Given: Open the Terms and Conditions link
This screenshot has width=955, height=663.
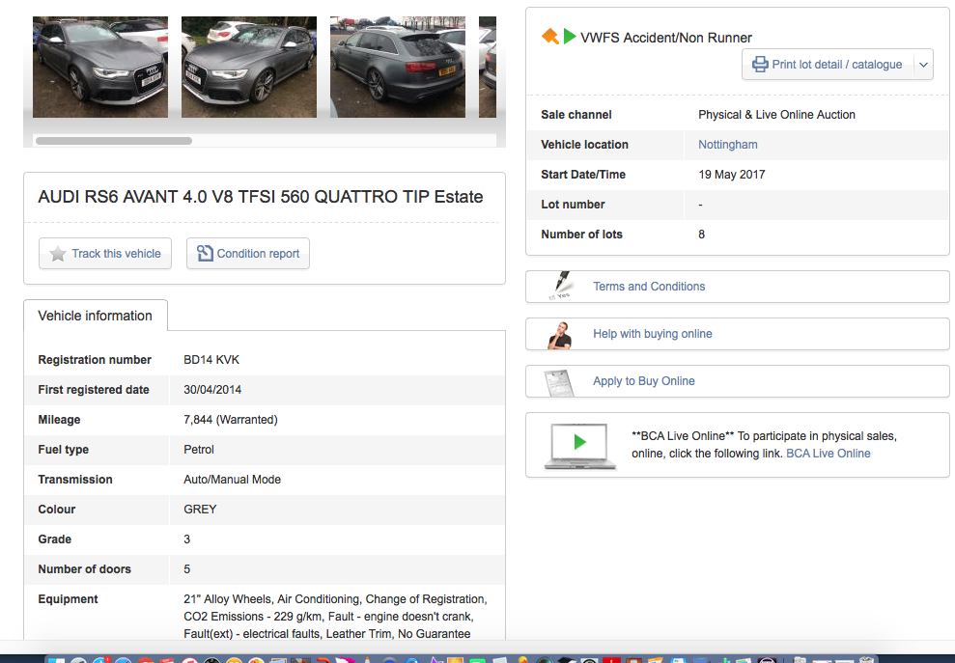Looking at the screenshot, I should tap(649, 287).
